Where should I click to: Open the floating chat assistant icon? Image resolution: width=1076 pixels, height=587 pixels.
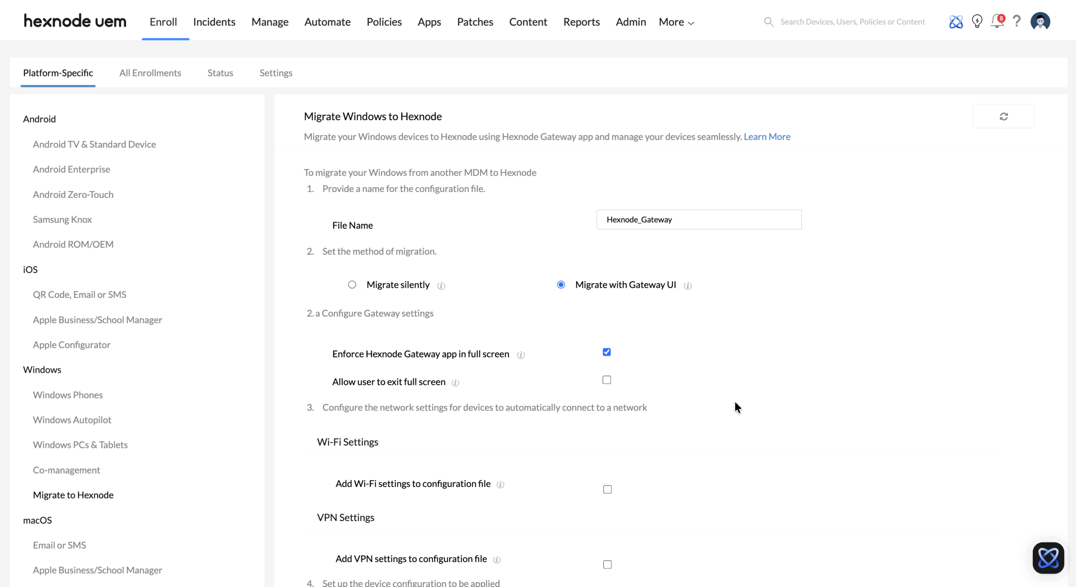(x=1048, y=558)
